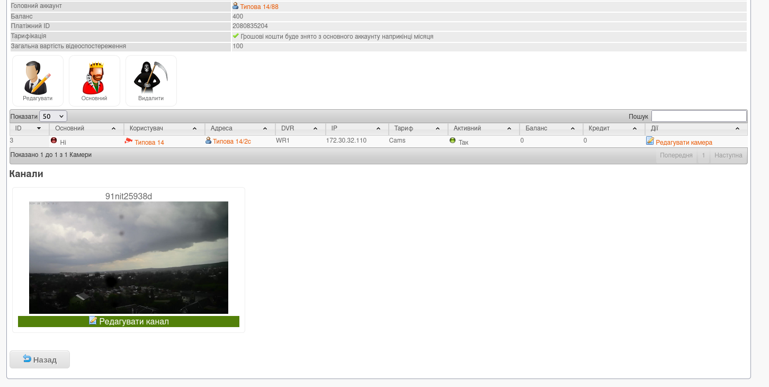
Task: Click the user icon next to Типова 14/88
Action: pyautogui.click(x=235, y=6)
